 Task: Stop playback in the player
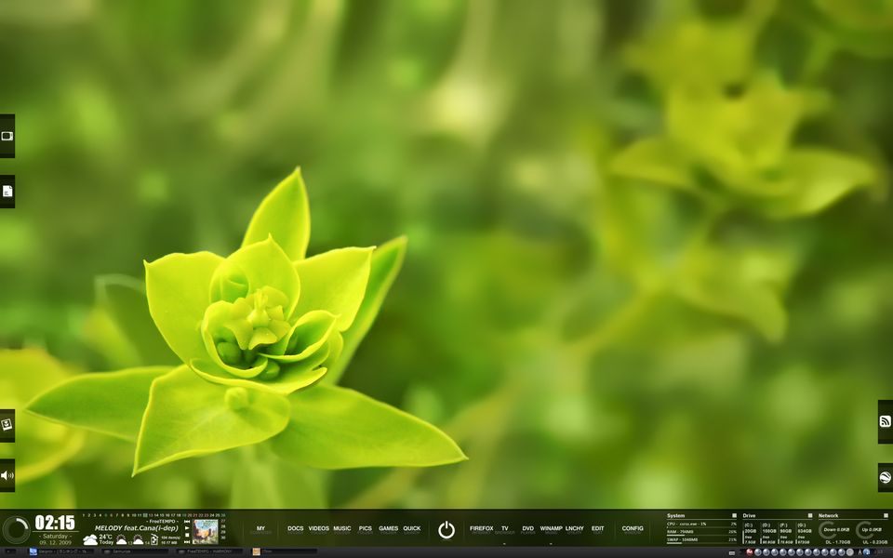tap(187, 536)
